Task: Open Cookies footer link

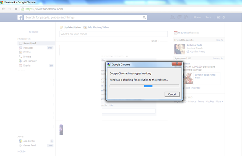Action: tap(210, 101)
